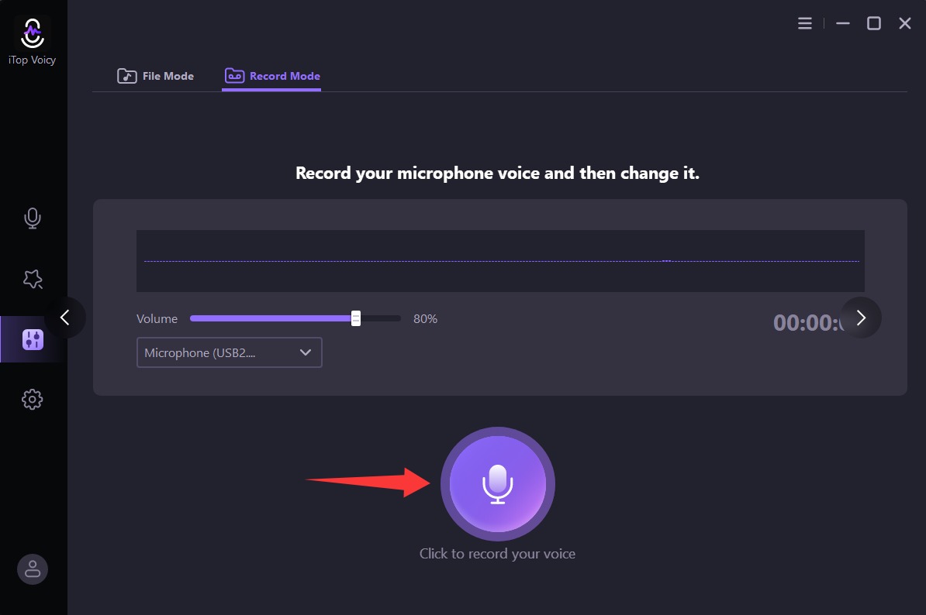
Task: Click the Volume slider handle
Action: [x=356, y=318]
